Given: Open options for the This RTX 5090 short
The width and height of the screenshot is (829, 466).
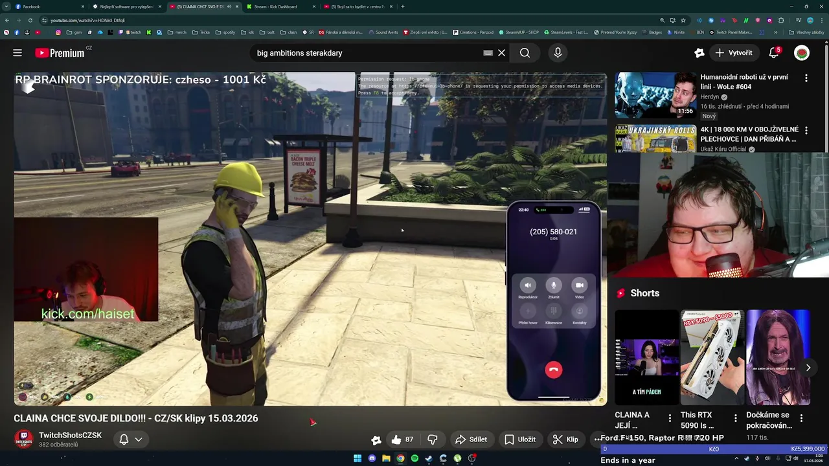Looking at the screenshot, I should pyautogui.click(x=735, y=418).
